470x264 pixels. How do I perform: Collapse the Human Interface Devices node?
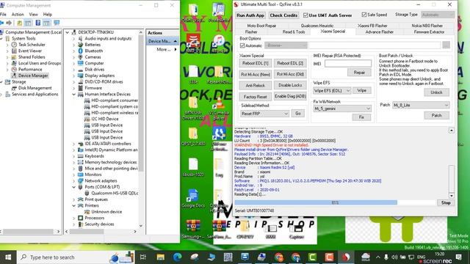pyautogui.click(x=73, y=95)
